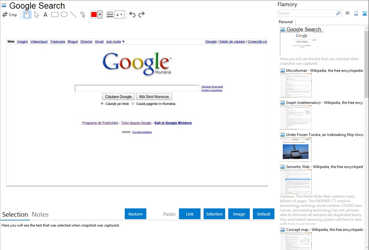Click the red annotation color swatch
Screen dimensions: 369x250
click(x=94, y=14)
